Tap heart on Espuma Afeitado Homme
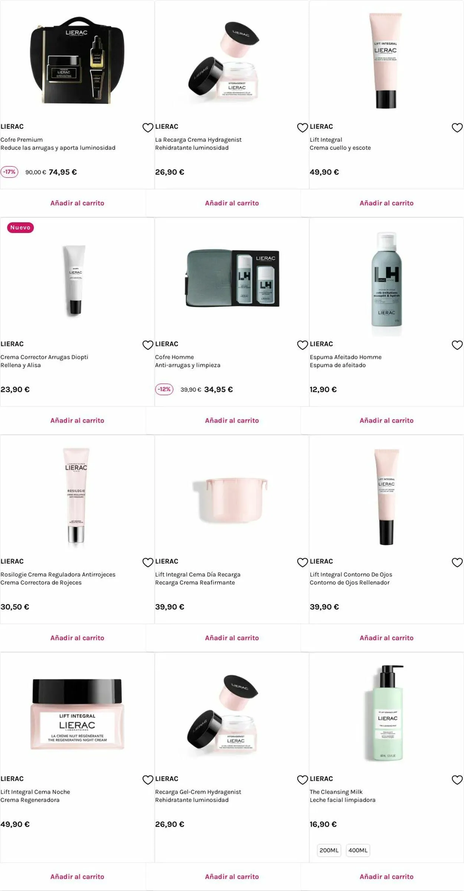 coord(457,345)
